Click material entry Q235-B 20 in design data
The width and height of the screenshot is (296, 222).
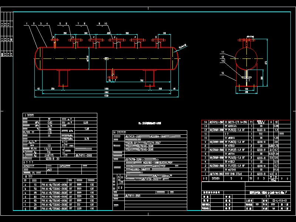tap(53, 159)
